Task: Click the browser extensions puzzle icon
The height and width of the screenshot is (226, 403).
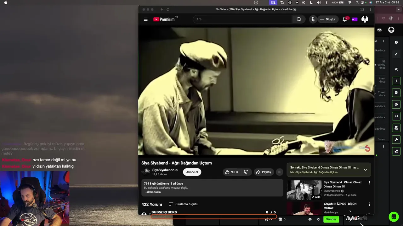Action: (362, 9)
